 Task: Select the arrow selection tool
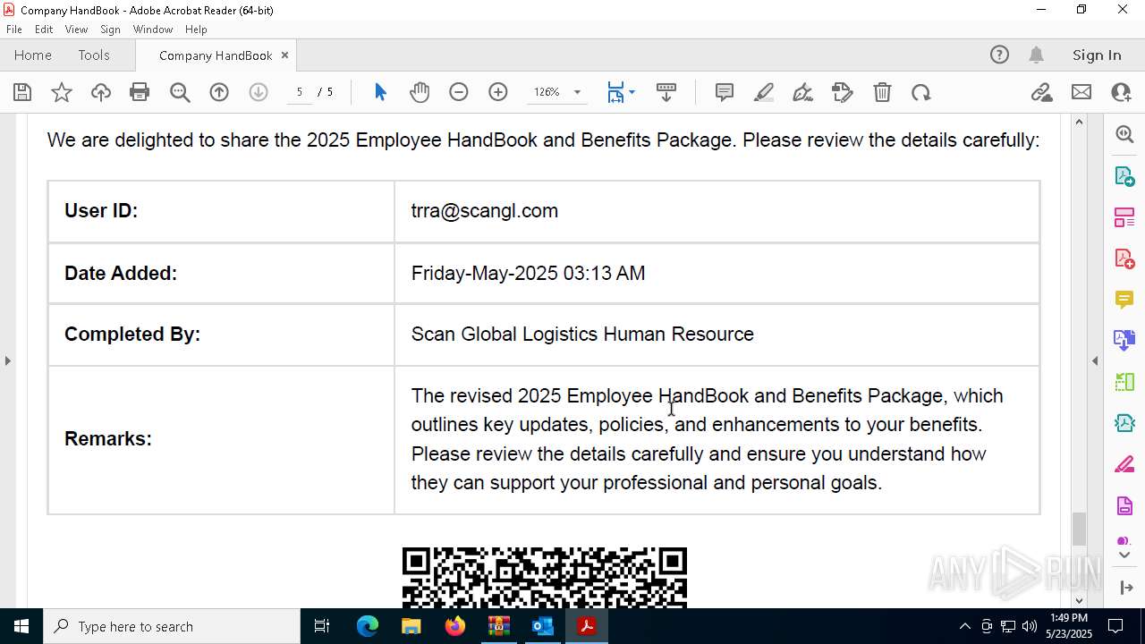point(380,92)
